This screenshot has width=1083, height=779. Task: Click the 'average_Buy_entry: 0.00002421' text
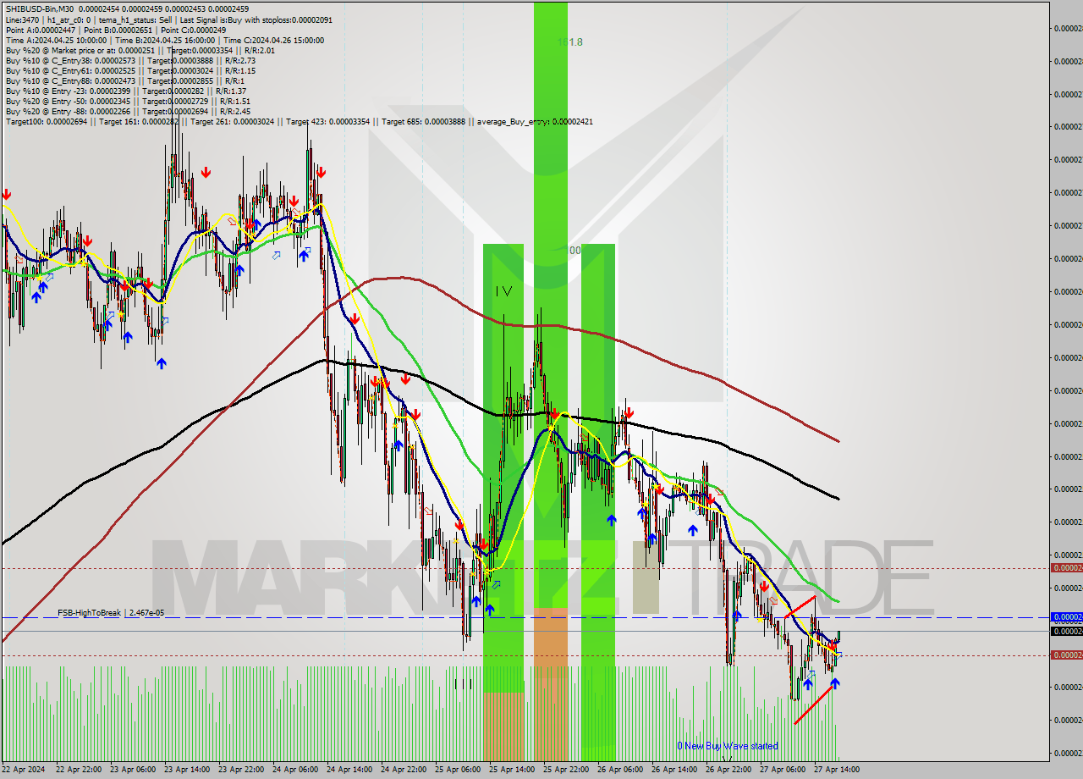533,121
